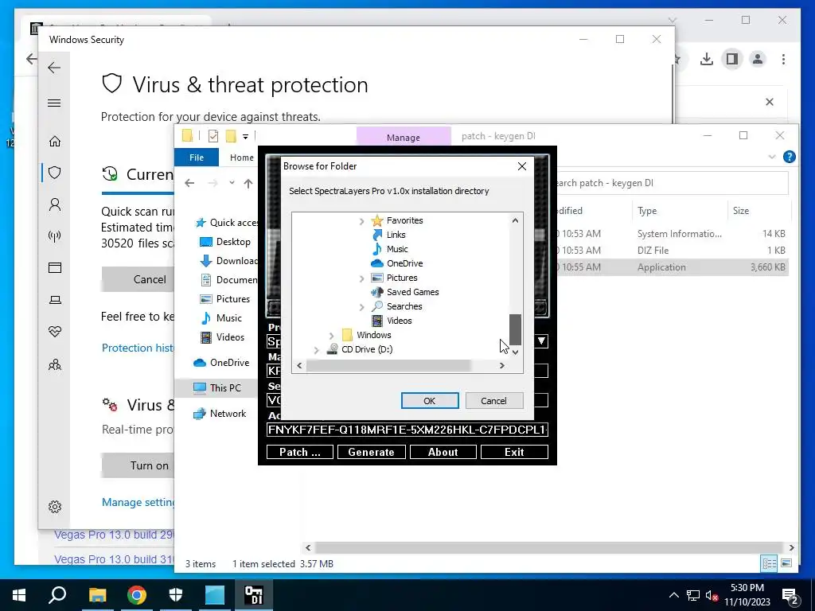This screenshot has height=611, width=815.
Task: Select the Links folder icon
Action: [x=377, y=235]
